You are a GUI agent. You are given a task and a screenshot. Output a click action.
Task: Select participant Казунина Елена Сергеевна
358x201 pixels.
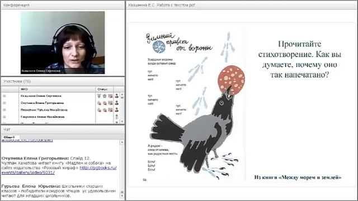point(41,96)
